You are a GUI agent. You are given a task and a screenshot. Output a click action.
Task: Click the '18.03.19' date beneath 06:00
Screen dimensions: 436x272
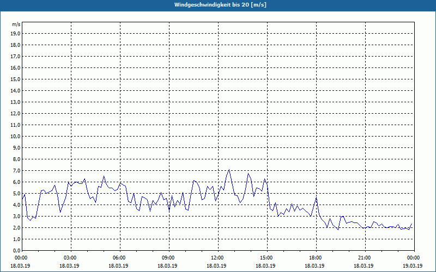pyautogui.click(x=118, y=266)
